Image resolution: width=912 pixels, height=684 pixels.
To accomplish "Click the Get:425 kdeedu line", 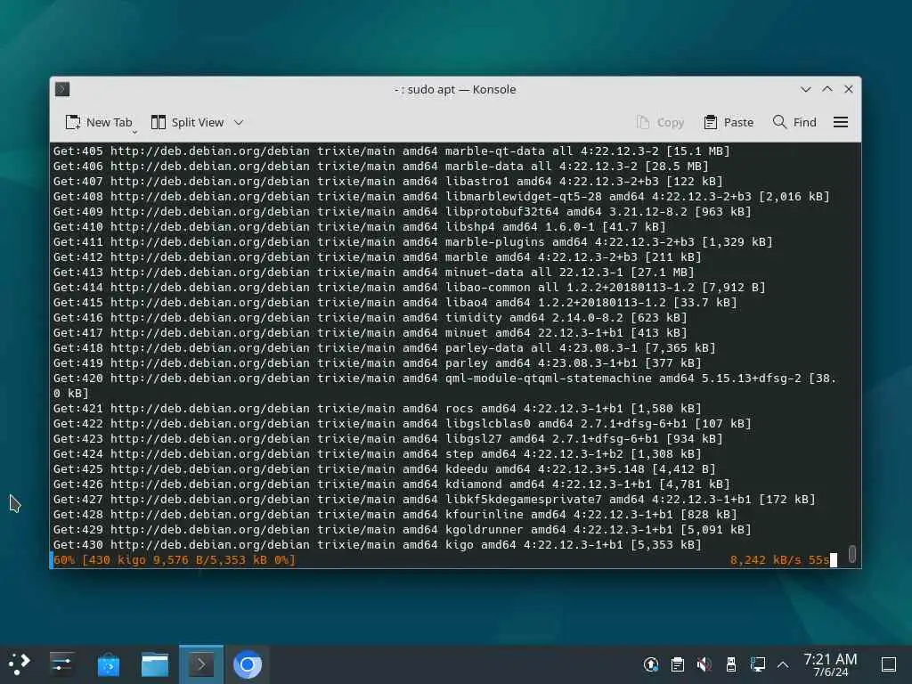I will click(x=385, y=468).
